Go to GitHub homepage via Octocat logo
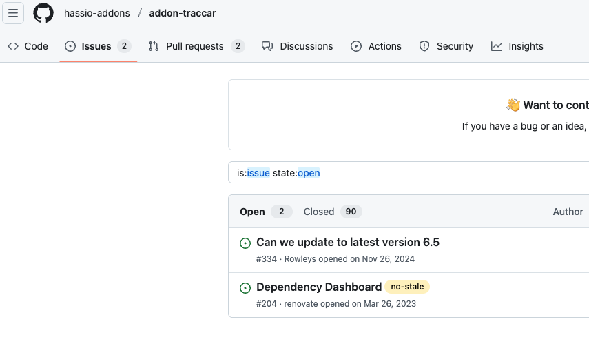The height and width of the screenshot is (337, 589). (x=43, y=13)
